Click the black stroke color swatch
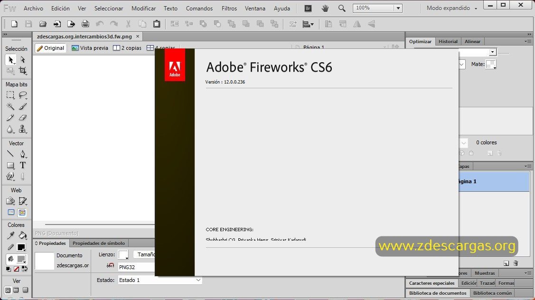Image resolution: width=535 pixels, height=300 pixels. 21,247
